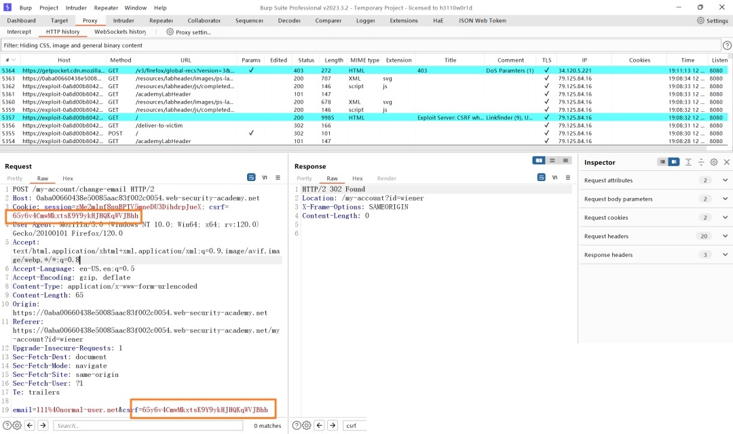Switch to WebSockets history sub-tab
This screenshot has height=434, width=733.
(x=120, y=32)
